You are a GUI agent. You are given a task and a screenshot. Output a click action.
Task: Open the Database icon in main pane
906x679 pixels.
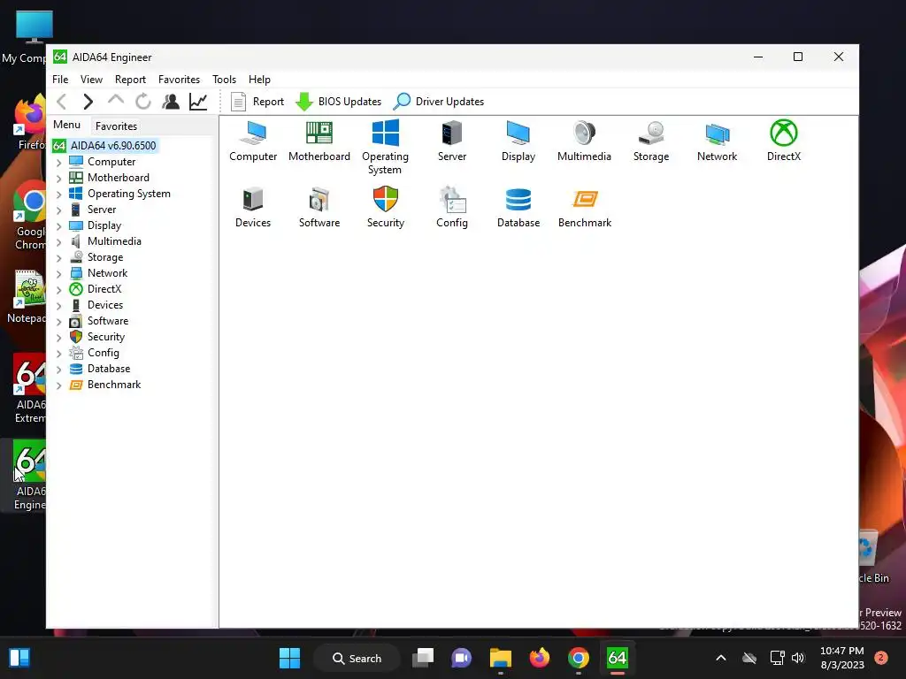518,207
